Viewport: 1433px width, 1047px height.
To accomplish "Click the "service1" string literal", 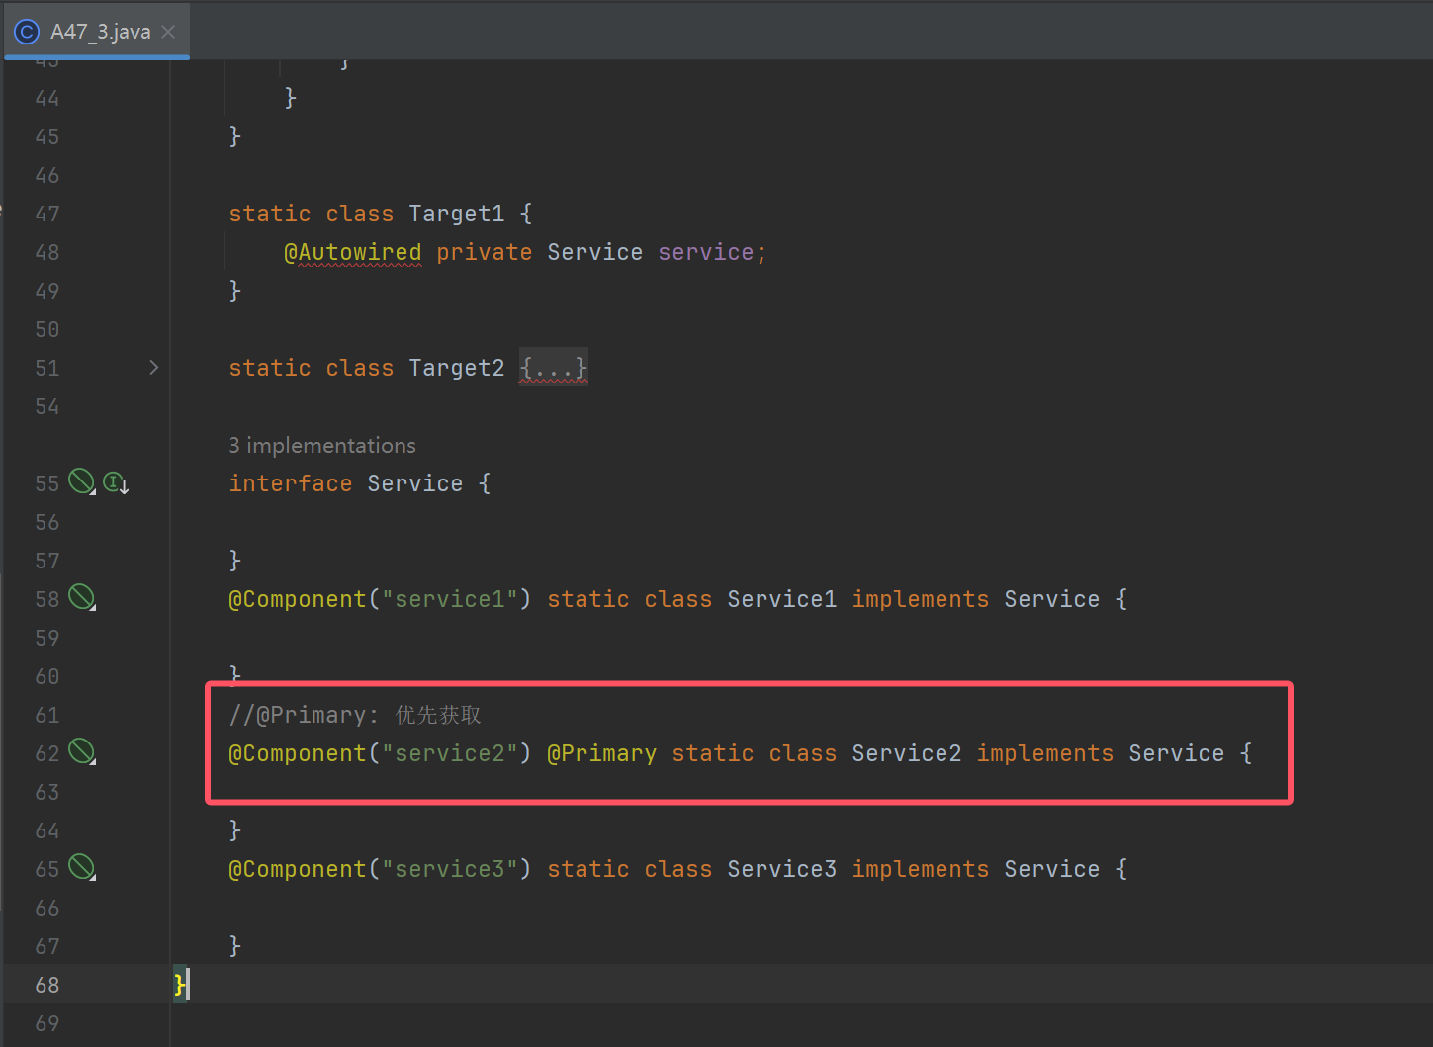I will 450,599.
